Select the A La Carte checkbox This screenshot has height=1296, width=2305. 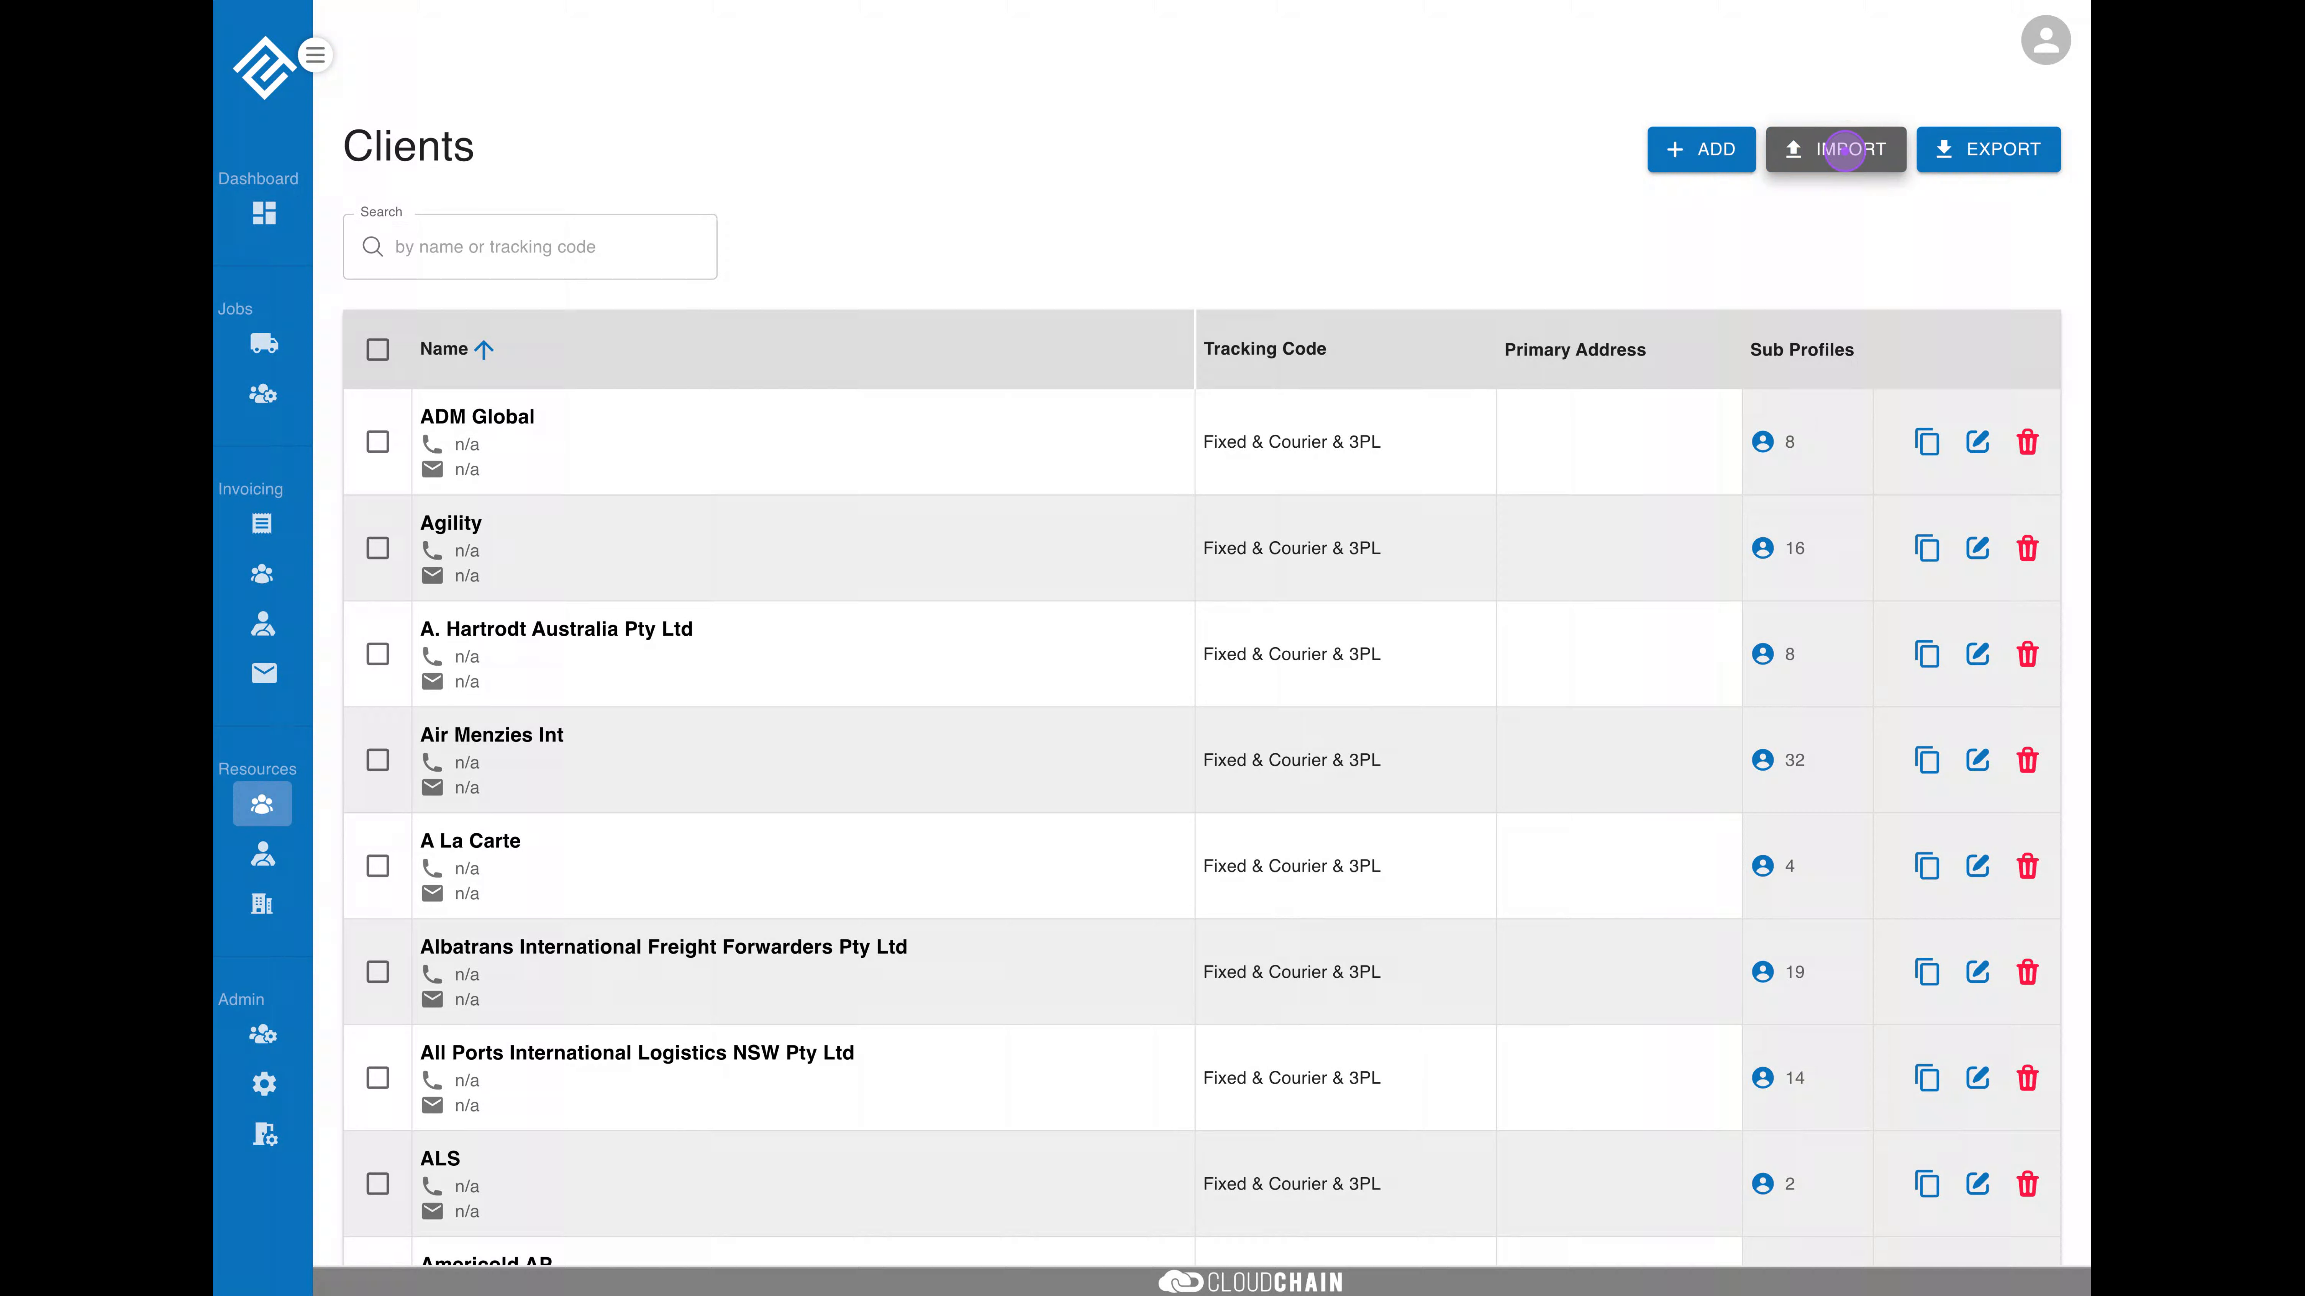click(x=378, y=866)
